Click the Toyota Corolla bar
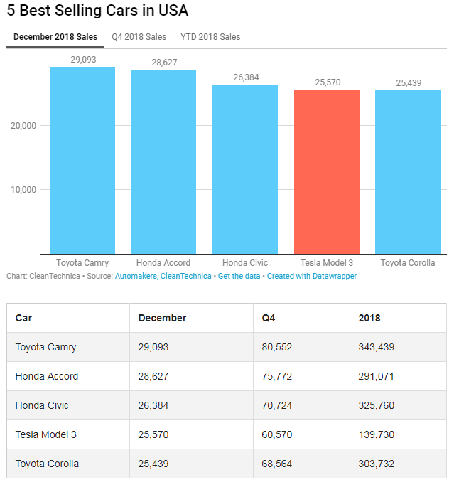 tap(408, 171)
